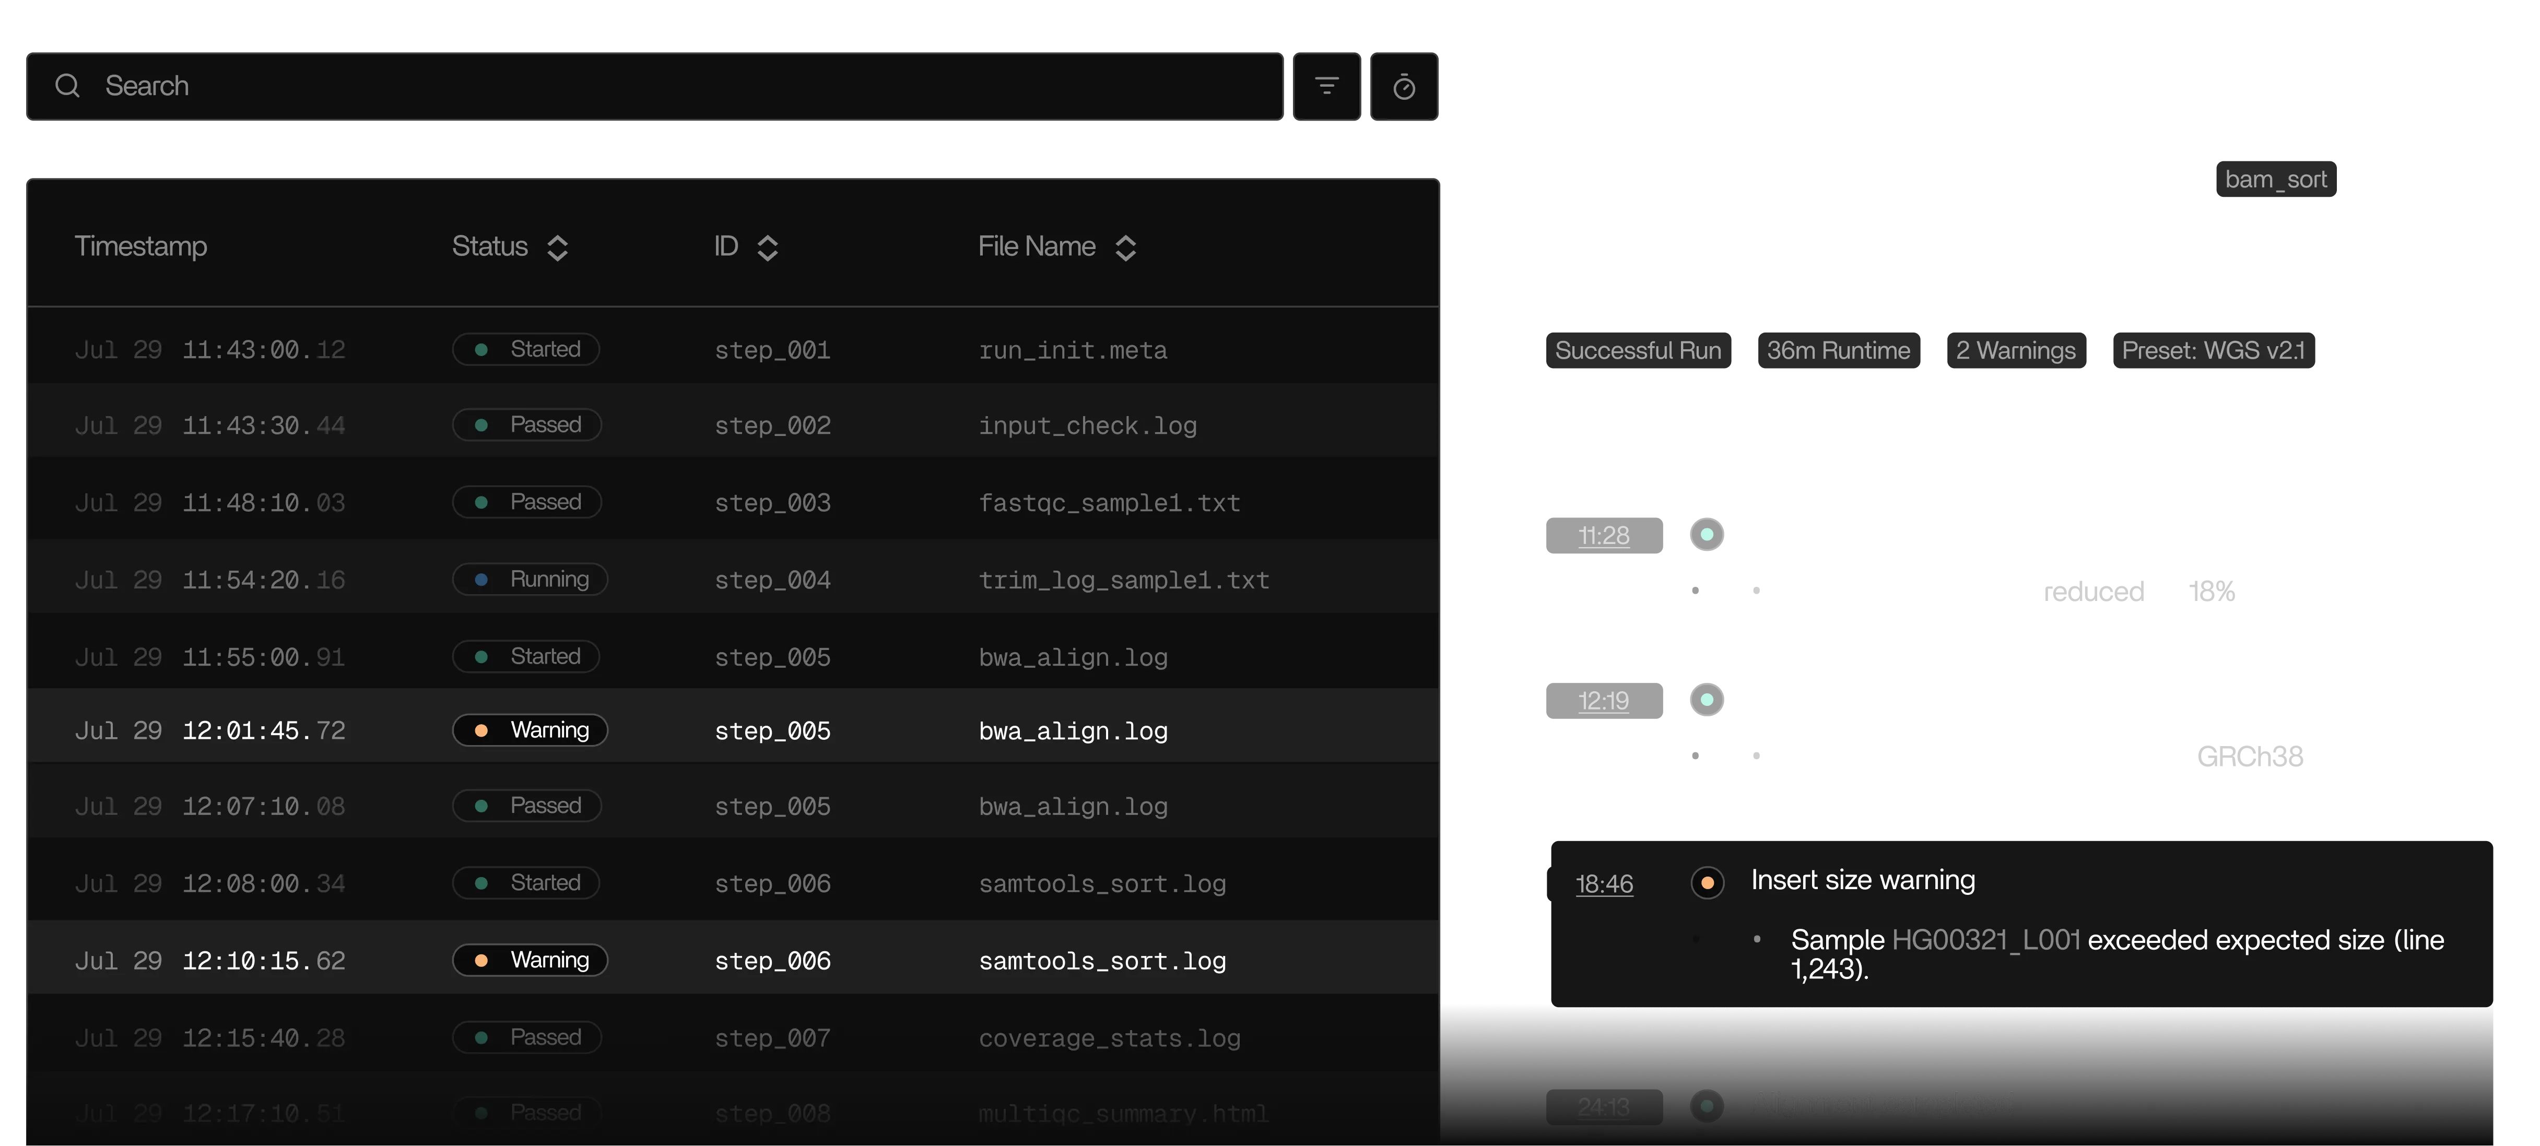Click the Insert size warning title
This screenshot has width=2540, height=1146.
tap(1863, 880)
